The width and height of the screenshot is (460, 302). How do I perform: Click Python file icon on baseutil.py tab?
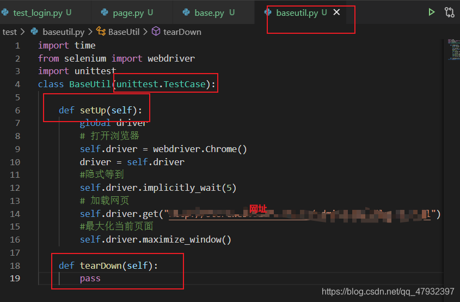tap(267, 13)
